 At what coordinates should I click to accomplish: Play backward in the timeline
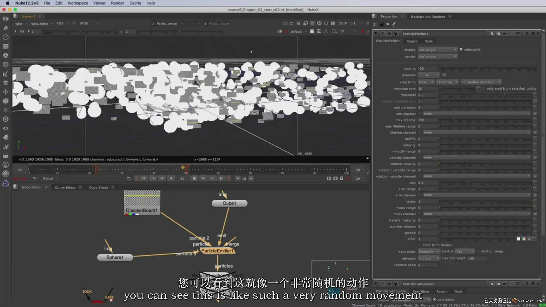(171, 179)
